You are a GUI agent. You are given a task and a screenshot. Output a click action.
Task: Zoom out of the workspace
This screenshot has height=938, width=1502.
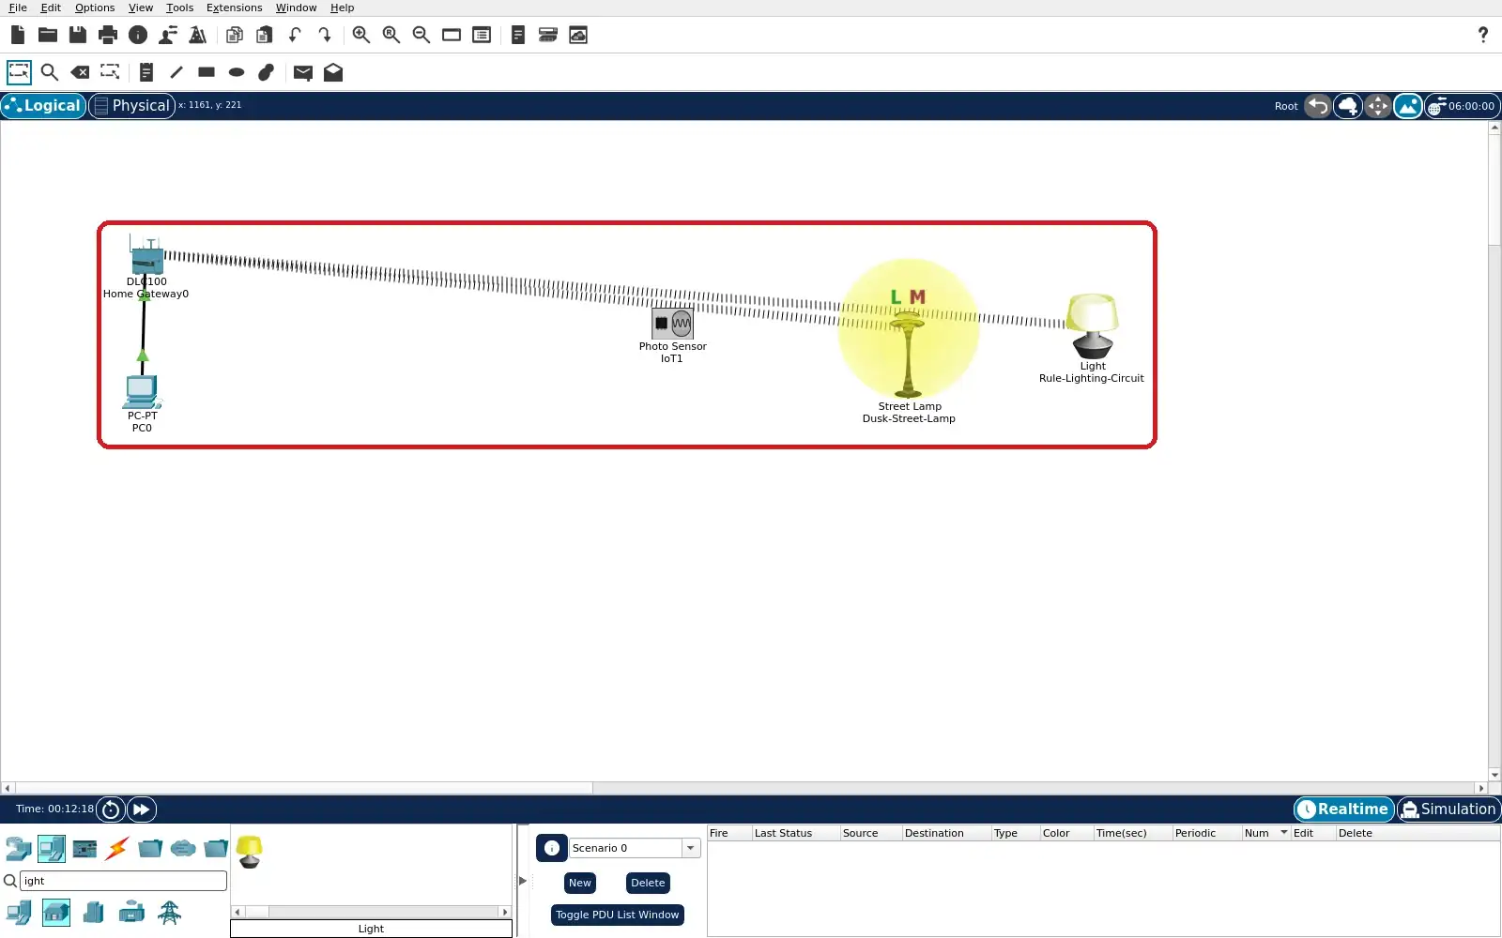click(421, 35)
